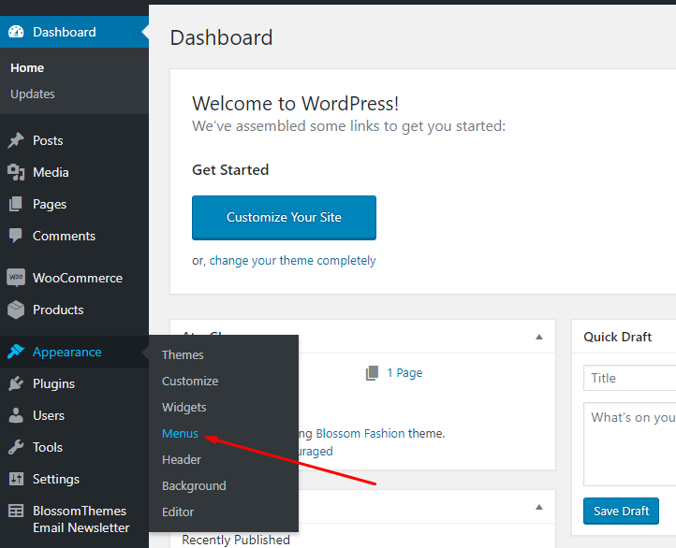Click the Quick Draft panel heading
This screenshot has height=548, width=676.
[x=617, y=337]
